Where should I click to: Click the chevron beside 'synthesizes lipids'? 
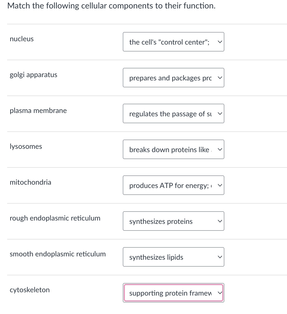click(x=219, y=257)
